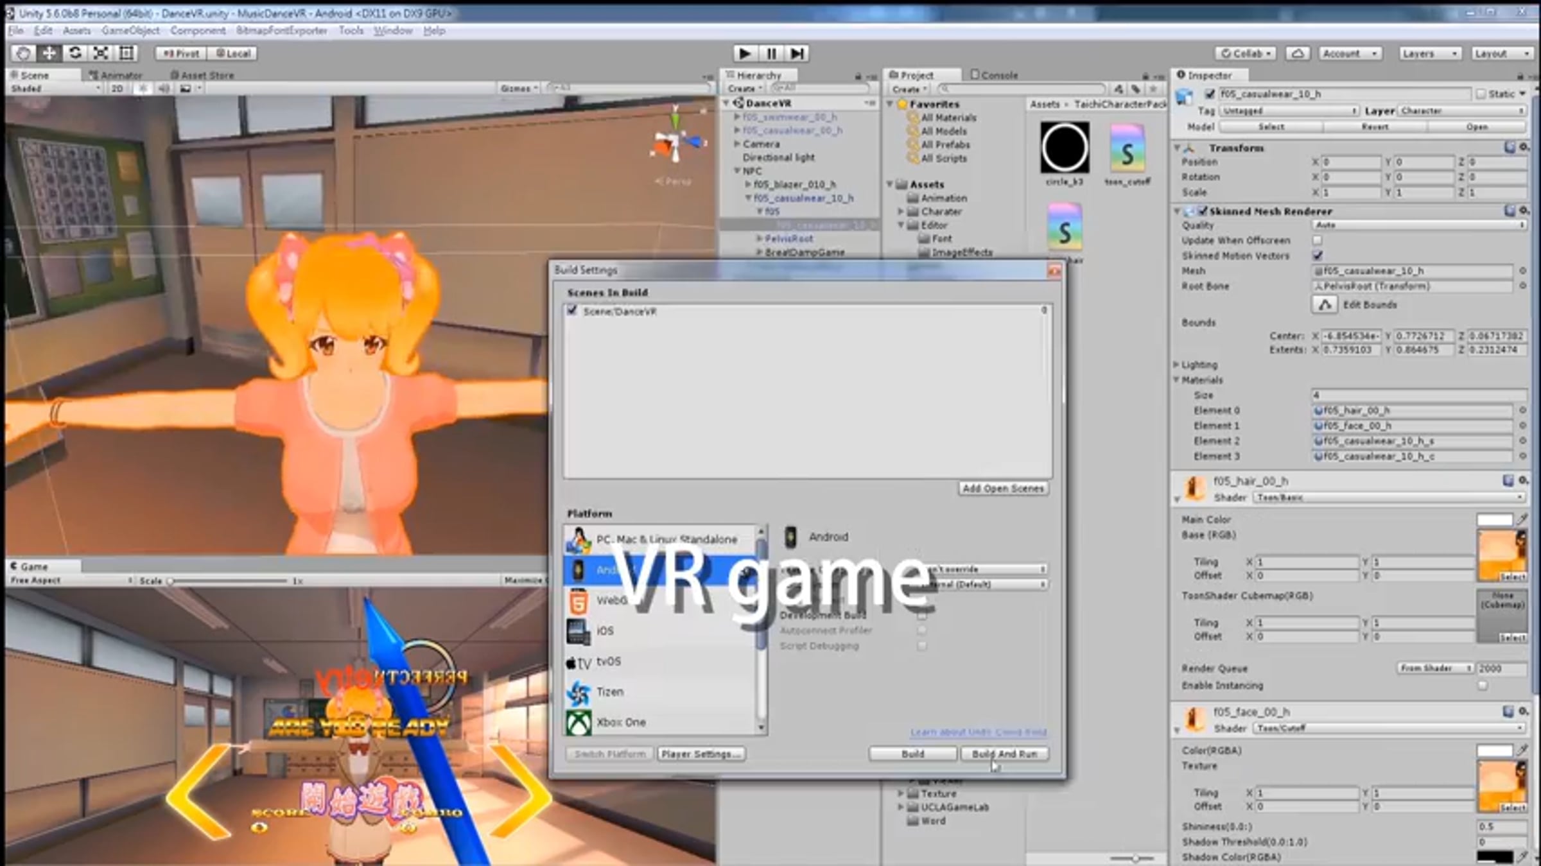The height and width of the screenshot is (866, 1541).
Task: Click the Step frame forward icon
Action: [797, 53]
